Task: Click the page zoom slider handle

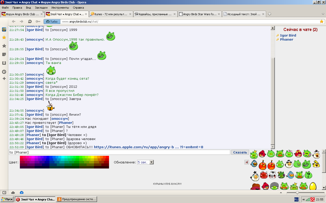Action: pyautogui.click(x=297, y=193)
